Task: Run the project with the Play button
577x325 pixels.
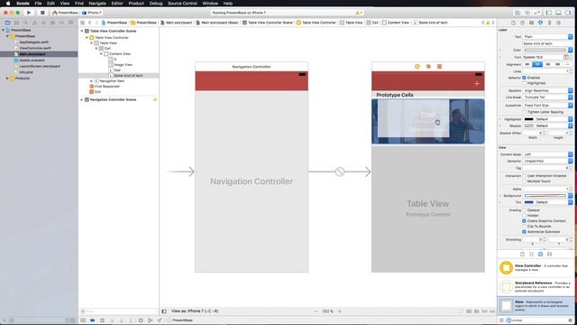Action: tap(29, 13)
